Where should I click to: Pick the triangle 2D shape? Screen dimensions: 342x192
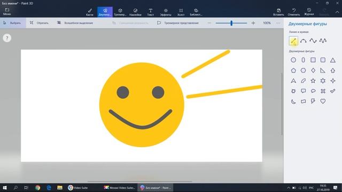click(332, 60)
